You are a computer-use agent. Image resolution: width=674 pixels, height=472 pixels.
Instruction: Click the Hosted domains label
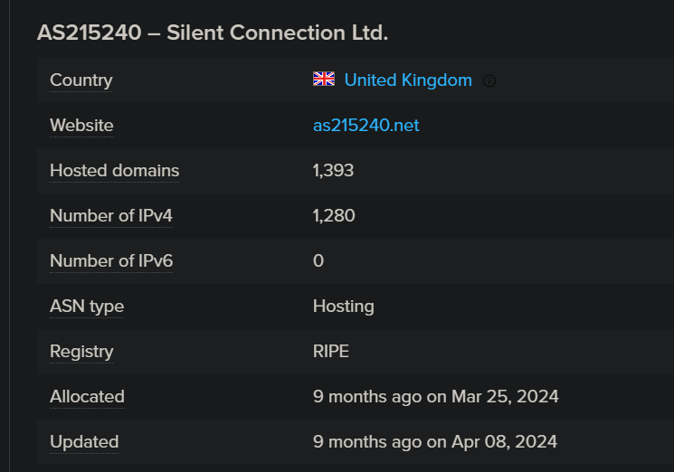(115, 170)
